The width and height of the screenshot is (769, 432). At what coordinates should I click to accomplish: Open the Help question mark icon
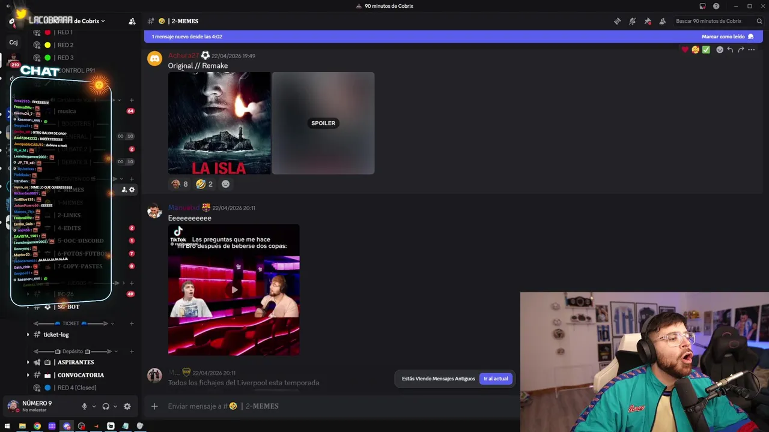pyautogui.click(x=716, y=6)
